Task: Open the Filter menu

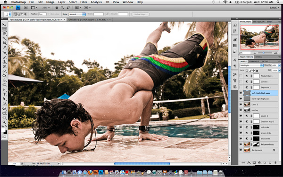Action: click(x=83, y=2)
